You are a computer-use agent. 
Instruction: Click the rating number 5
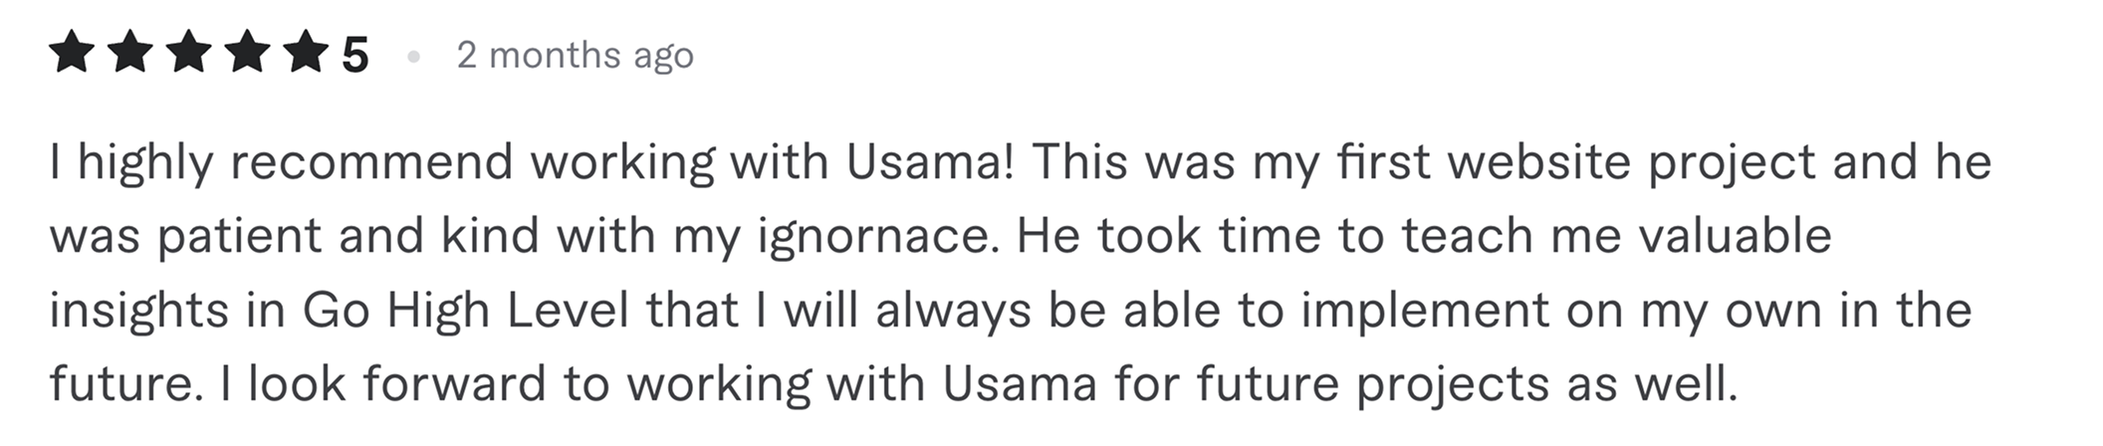(355, 56)
